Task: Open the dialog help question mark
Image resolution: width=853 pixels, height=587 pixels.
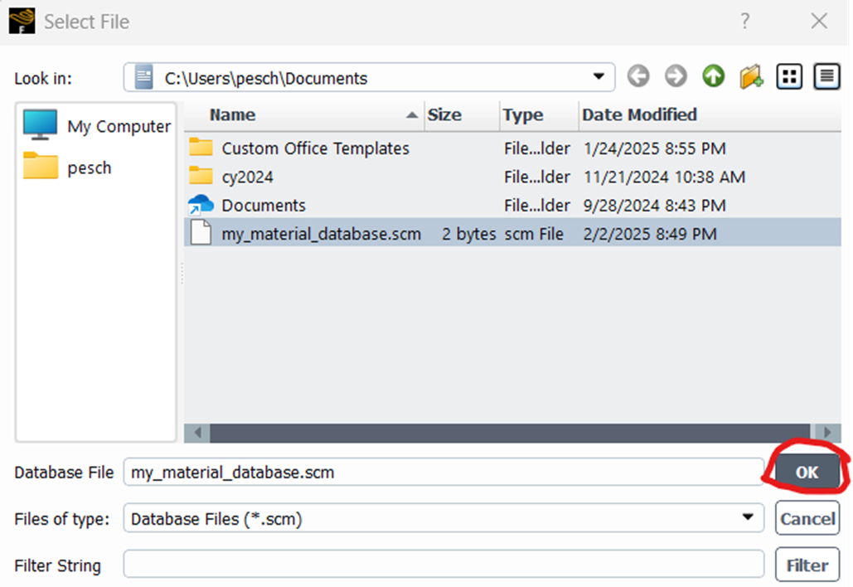Action: coord(744,22)
